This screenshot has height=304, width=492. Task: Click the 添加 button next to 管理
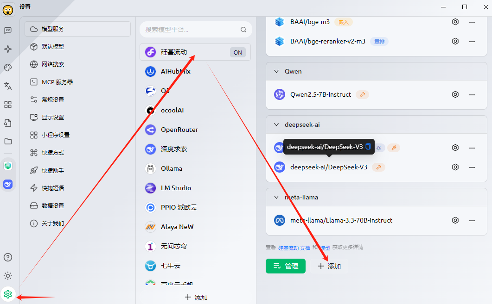click(329, 266)
